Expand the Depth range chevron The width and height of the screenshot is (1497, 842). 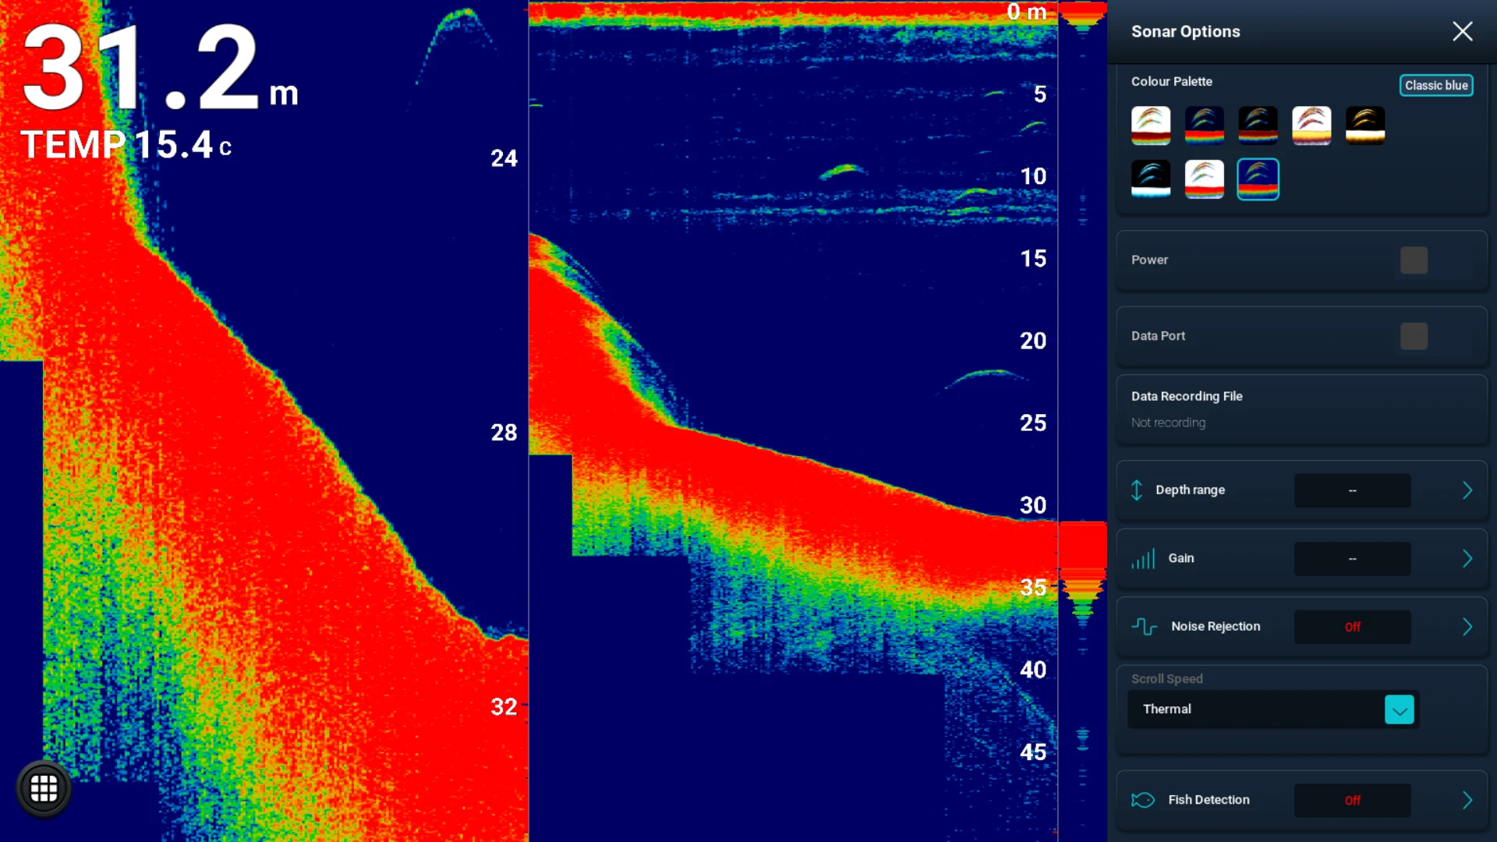click(1467, 490)
